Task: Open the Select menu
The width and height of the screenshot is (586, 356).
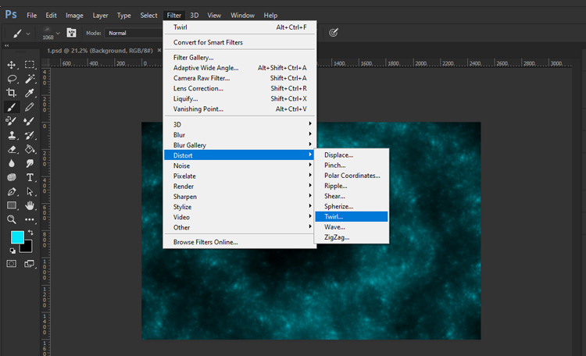Action: coord(148,16)
